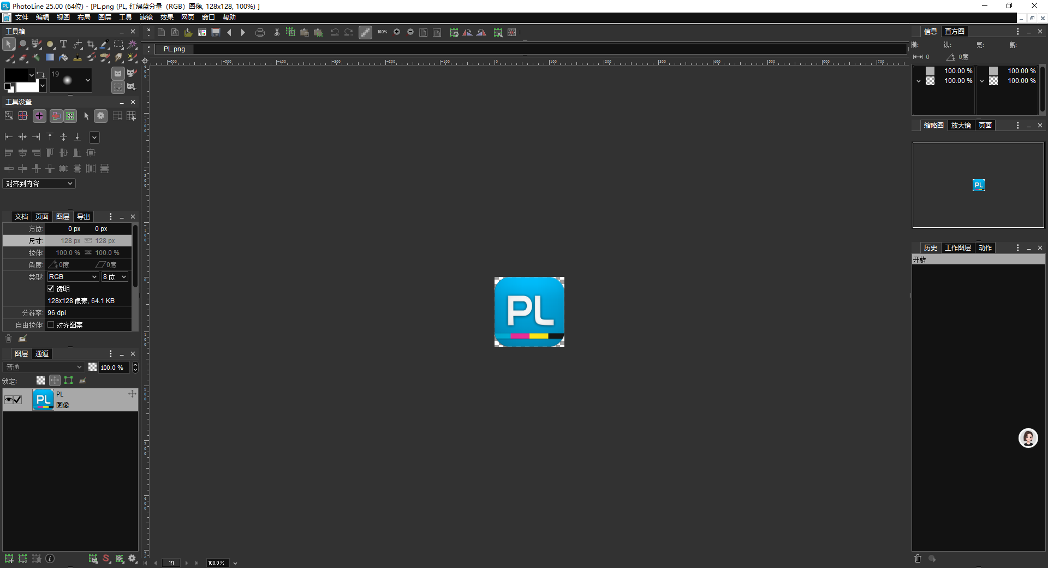Toggle the purple plus mode in tool settings
Image resolution: width=1048 pixels, height=568 pixels.
pyautogui.click(x=39, y=116)
